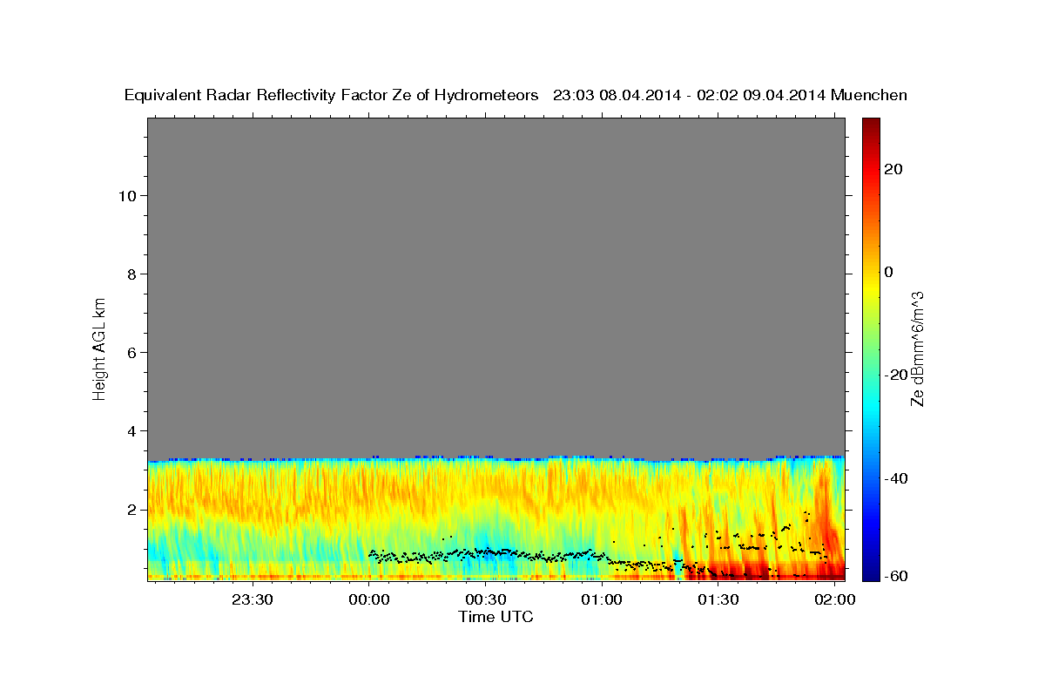Click the date range text '23:03 08.04.2014 - 02:02 09.04.2014 Muenchen'
Screen dimensions: 1045x697
tap(731, 96)
